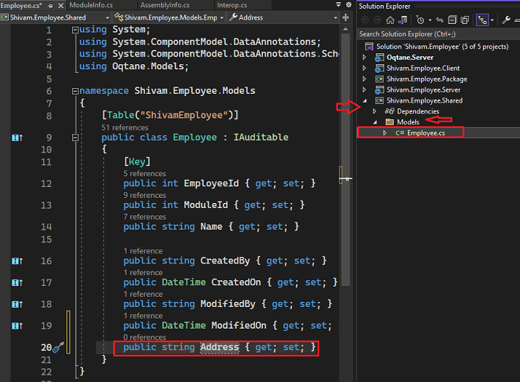Image resolution: width=520 pixels, height=382 pixels.
Task: Collapse the Models folder
Action: (x=374, y=122)
